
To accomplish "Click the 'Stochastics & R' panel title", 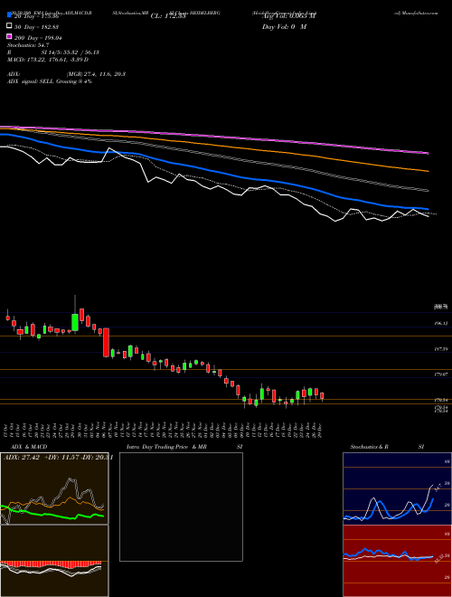I will 370,447.
